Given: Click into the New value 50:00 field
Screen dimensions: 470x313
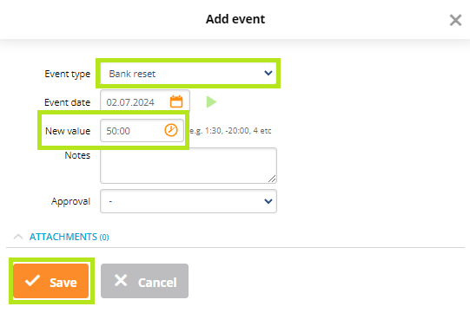Looking at the screenshot, I should coord(142,130).
